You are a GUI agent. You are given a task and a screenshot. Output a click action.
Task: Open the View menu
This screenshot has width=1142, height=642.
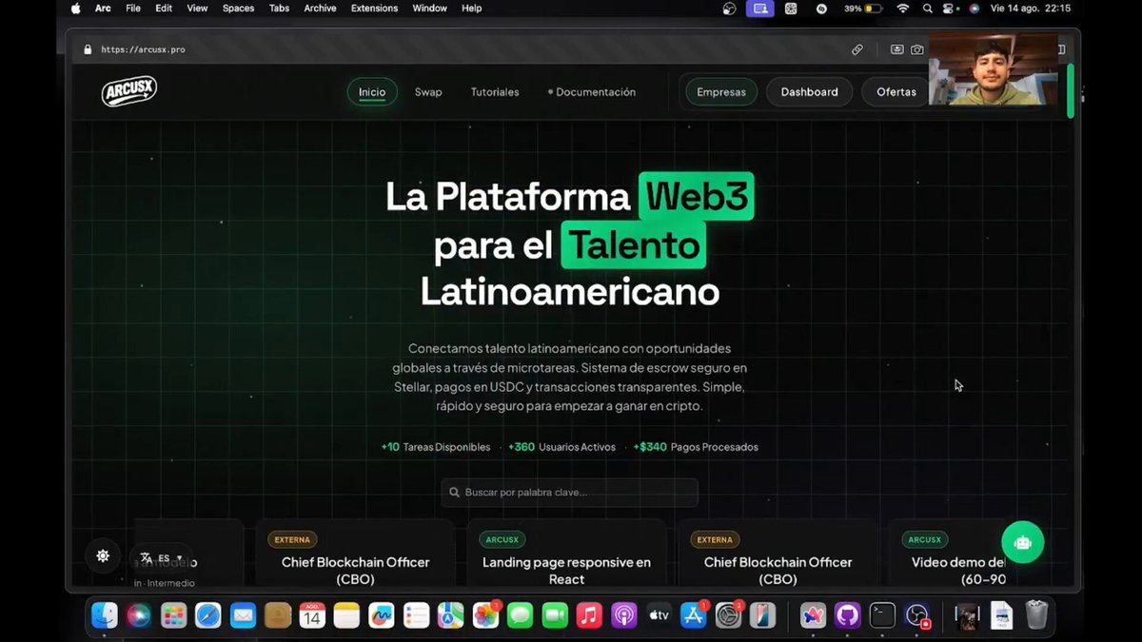click(197, 9)
